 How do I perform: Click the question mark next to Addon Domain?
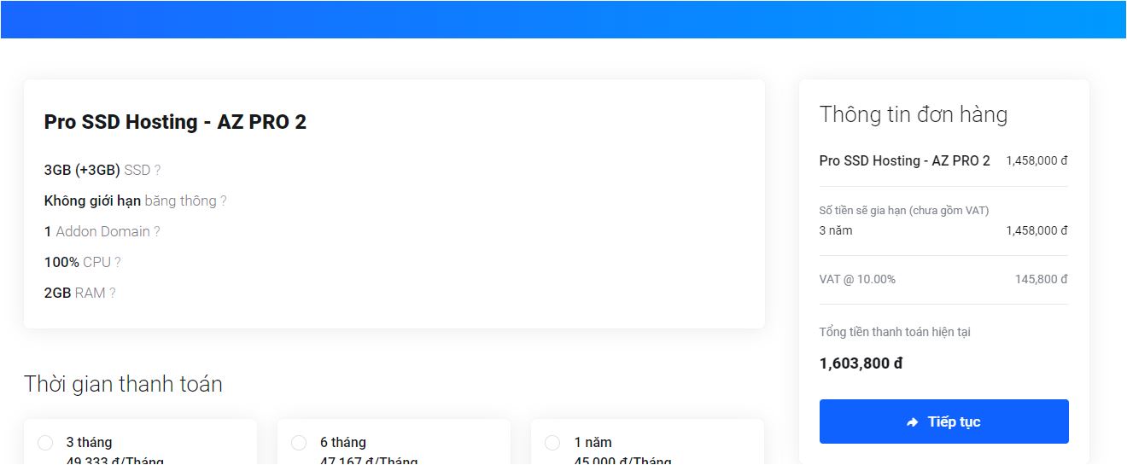pos(157,231)
